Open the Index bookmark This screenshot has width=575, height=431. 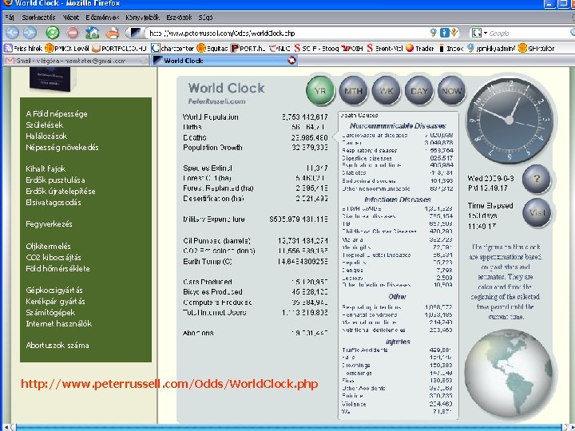(x=451, y=48)
